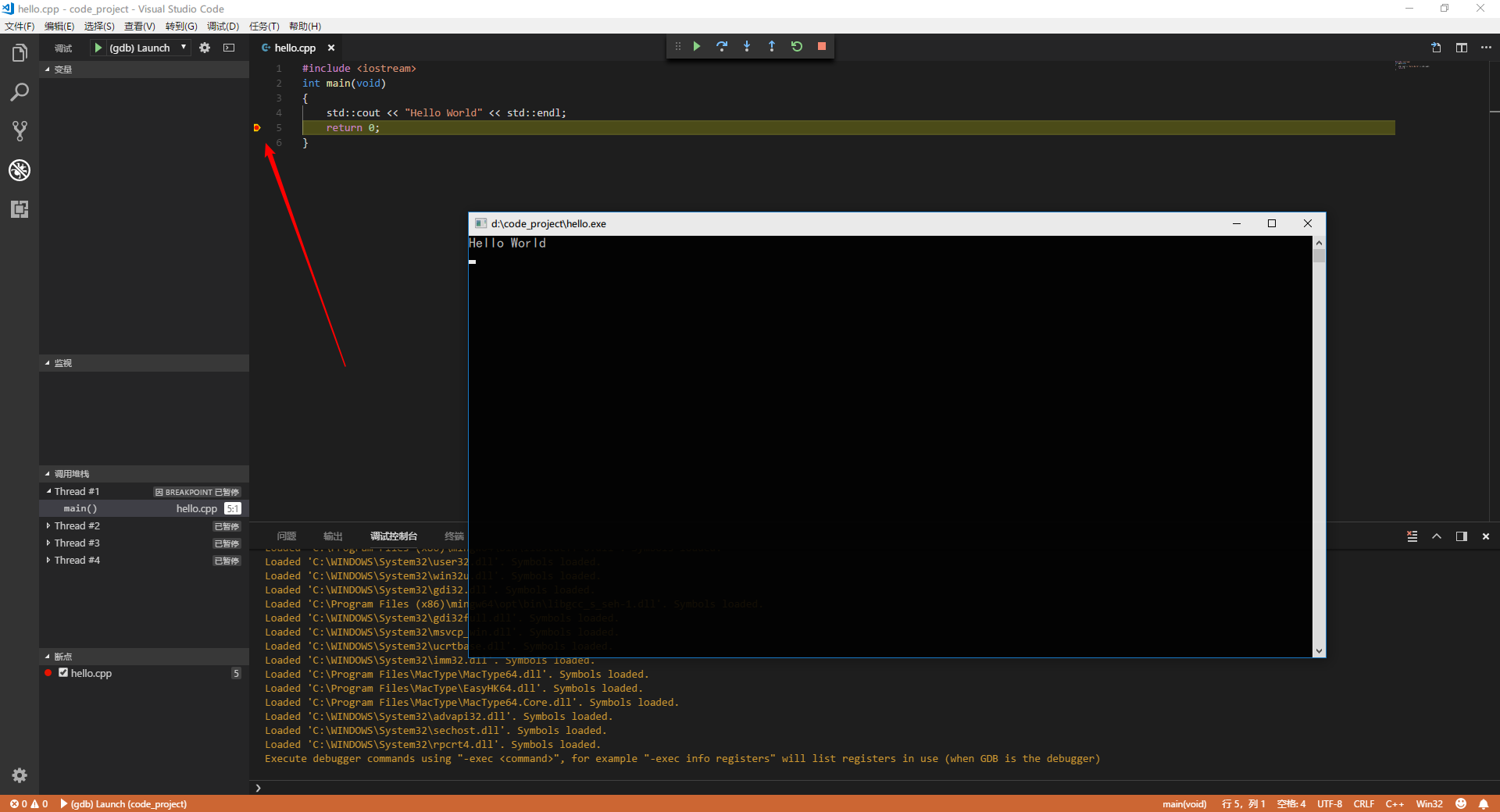Click the Step Into debug button
This screenshot has width=1500, height=812.
[x=747, y=47]
